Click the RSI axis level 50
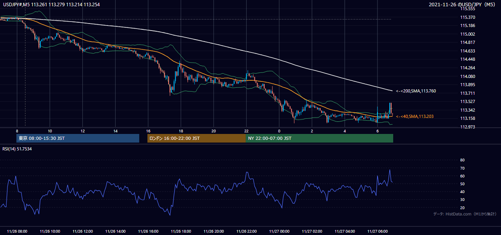This screenshot has width=501, height=235. (x=462, y=184)
